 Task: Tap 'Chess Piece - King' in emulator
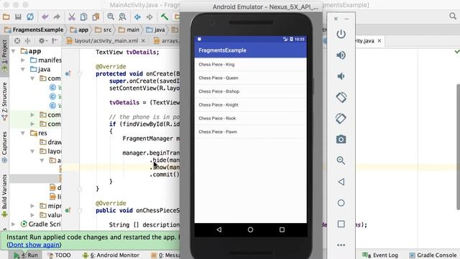click(251, 64)
